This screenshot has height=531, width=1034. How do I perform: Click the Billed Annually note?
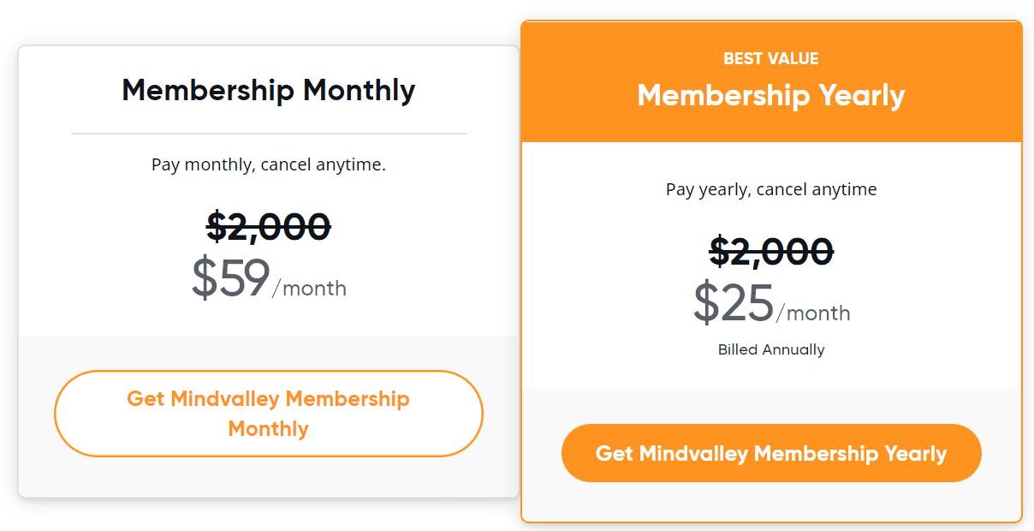[771, 349]
